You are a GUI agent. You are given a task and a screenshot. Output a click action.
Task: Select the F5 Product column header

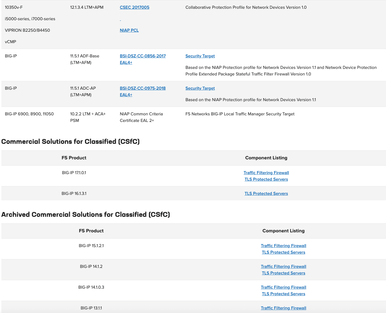pos(74,158)
